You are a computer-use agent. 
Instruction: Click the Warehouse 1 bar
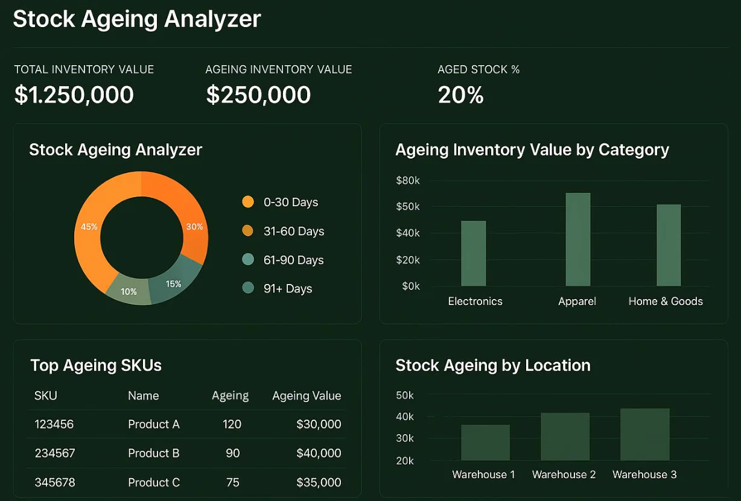click(485, 443)
